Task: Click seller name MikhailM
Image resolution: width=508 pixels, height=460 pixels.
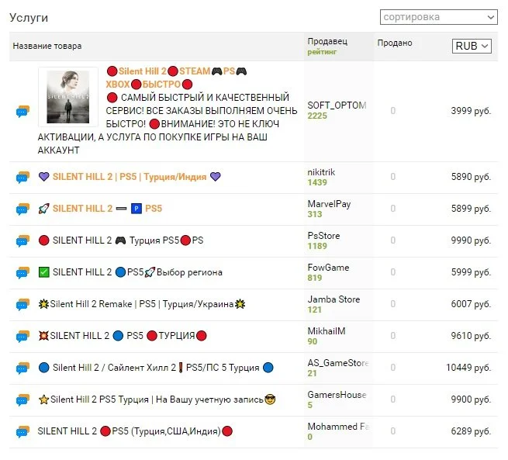Action: click(x=327, y=330)
